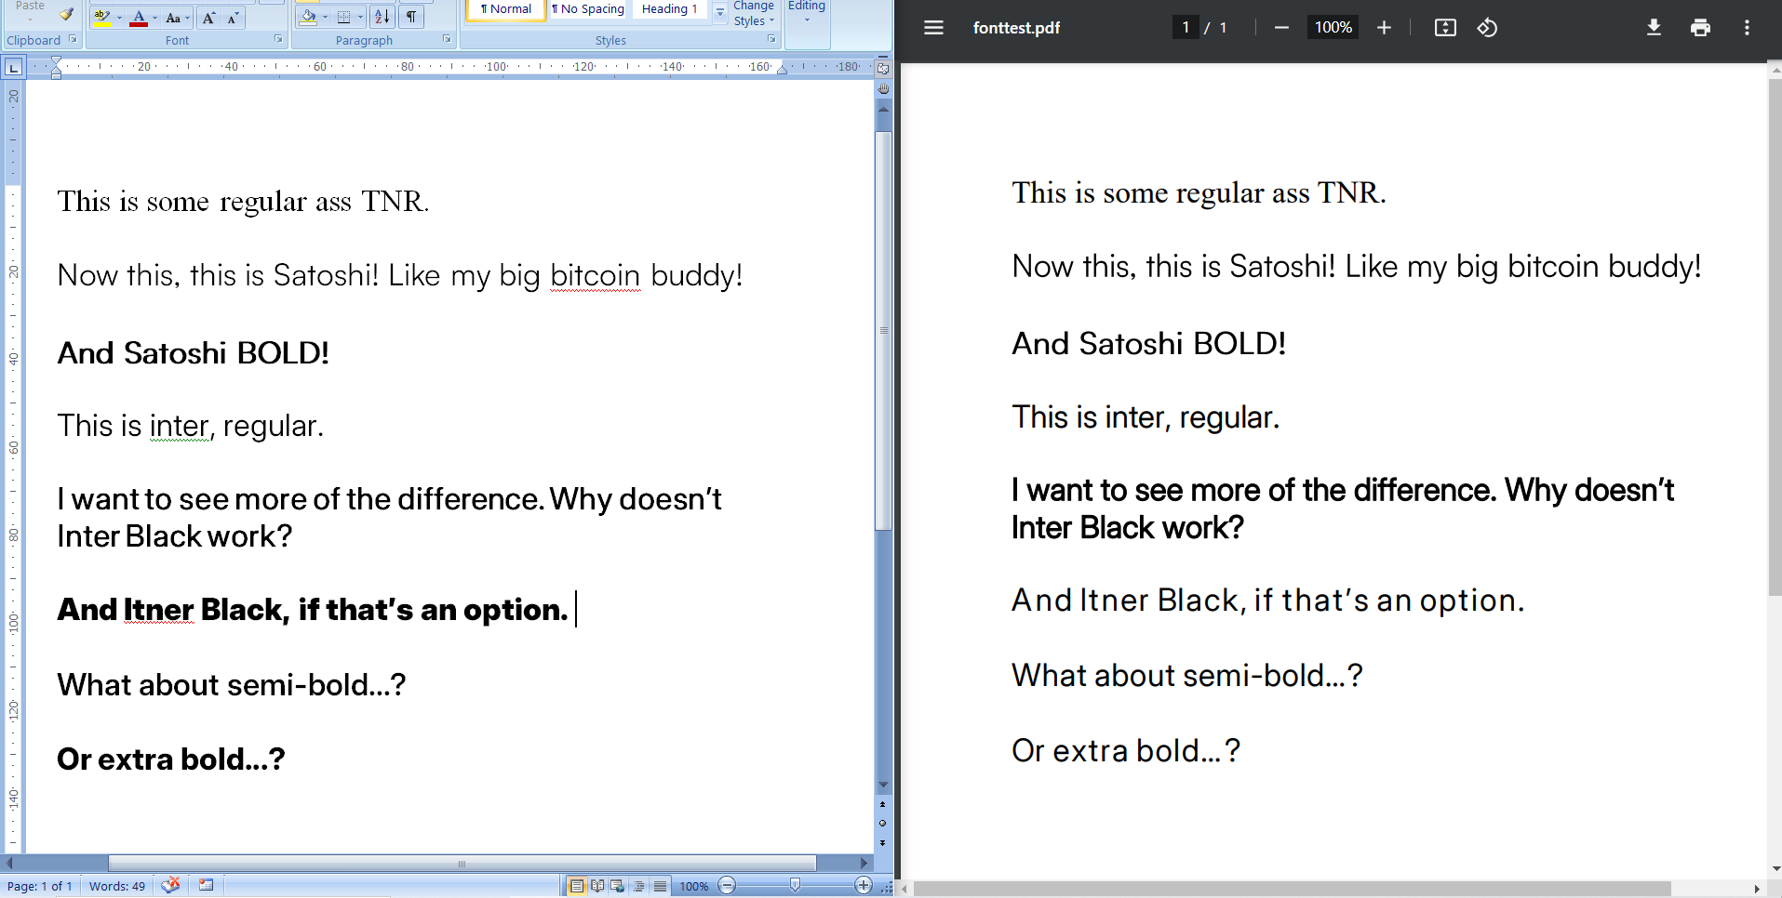The height and width of the screenshot is (898, 1782).
Task: Toggle Show/Hide paragraph marks
Action: pyautogui.click(x=411, y=17)
